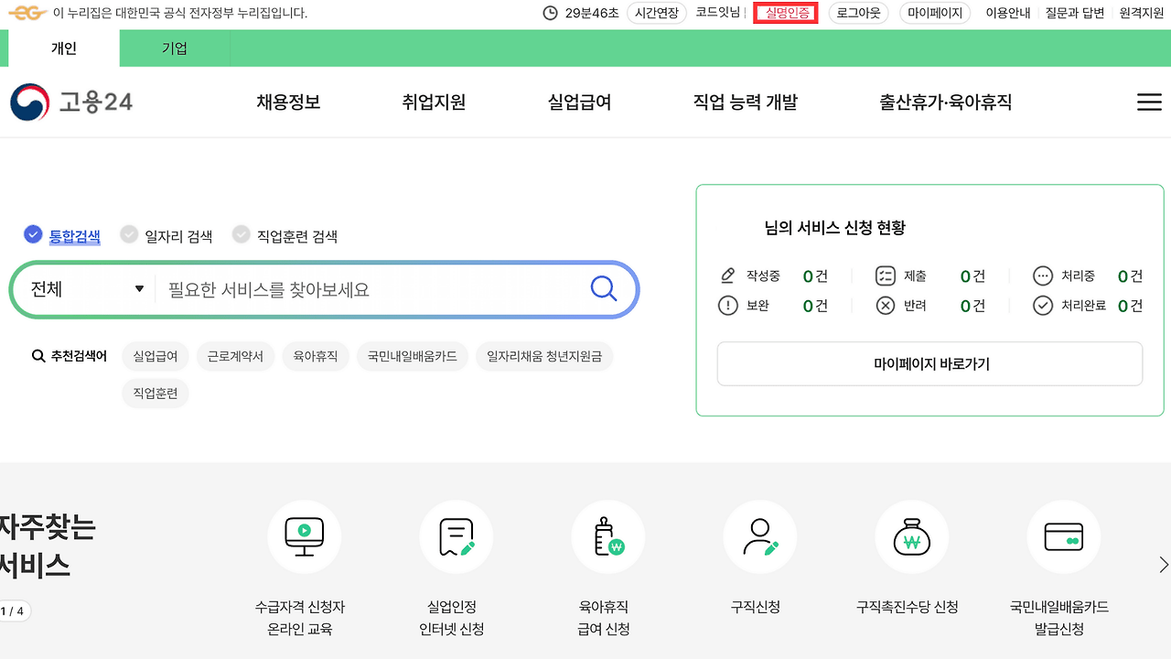Click the 구직촉진수당 신청 money bag icon

pyautogui.click(x=912, y=536)
